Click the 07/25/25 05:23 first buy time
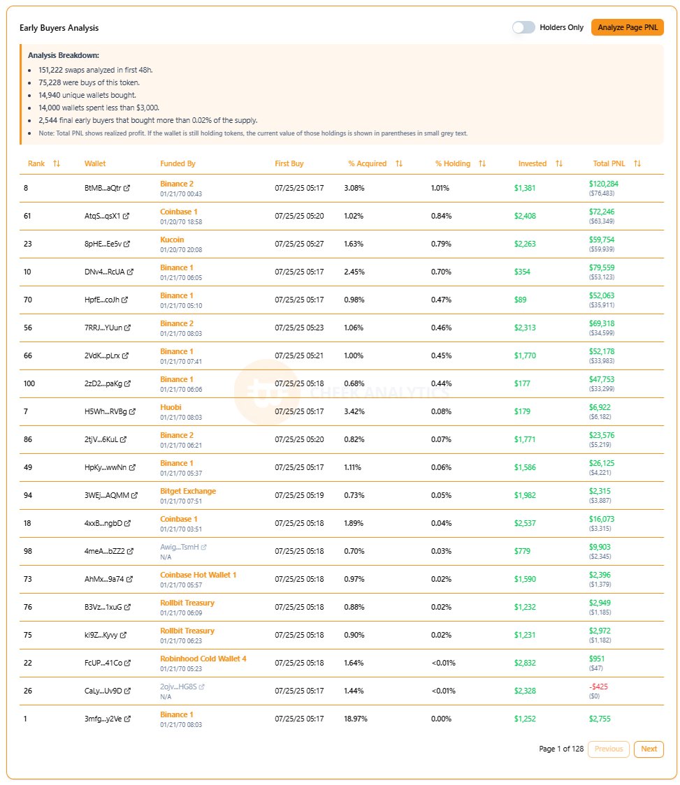 pos(299,328)
